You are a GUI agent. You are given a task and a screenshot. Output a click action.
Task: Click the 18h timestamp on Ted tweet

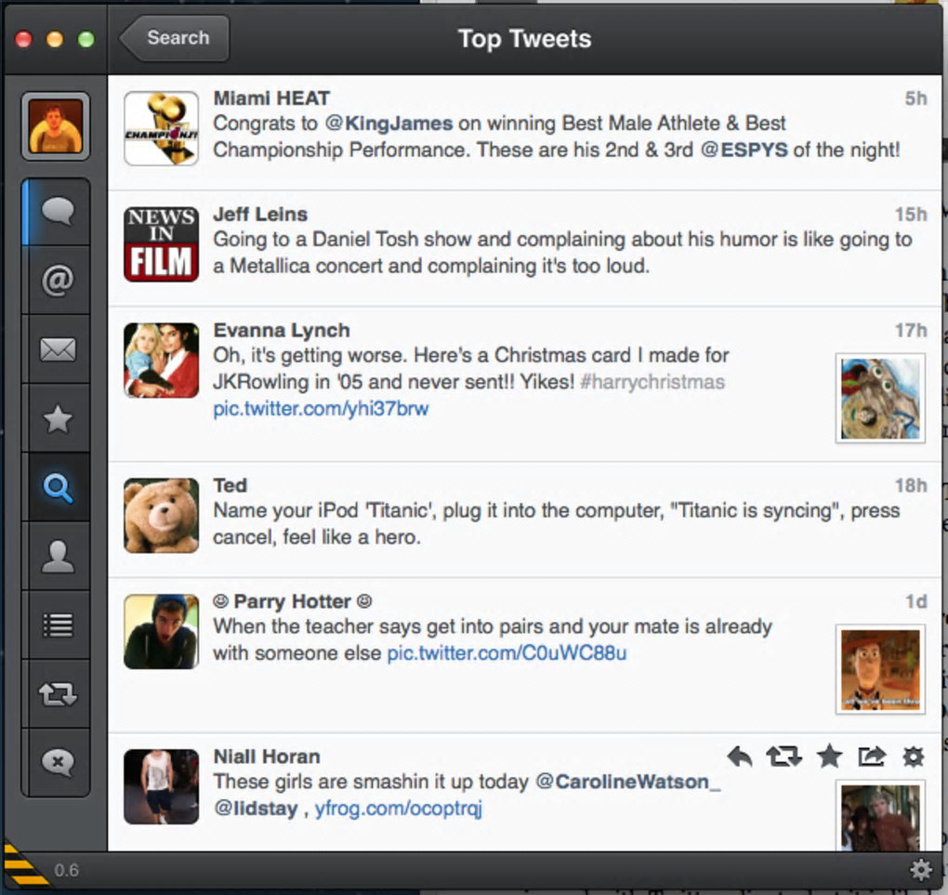tap(911, 485)
